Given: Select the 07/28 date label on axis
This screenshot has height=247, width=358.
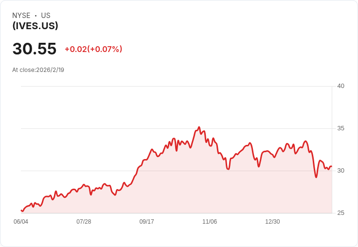Looking at the screenshot, I should 84,222.
